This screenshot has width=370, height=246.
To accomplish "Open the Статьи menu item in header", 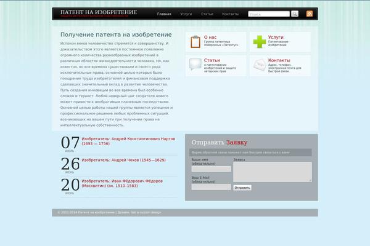I will pyautogui.click(x=207, y=14).
